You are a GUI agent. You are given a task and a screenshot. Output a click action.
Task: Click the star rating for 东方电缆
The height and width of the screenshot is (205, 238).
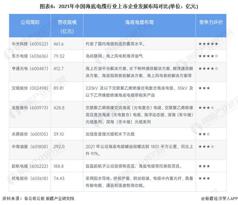point(208,56)
